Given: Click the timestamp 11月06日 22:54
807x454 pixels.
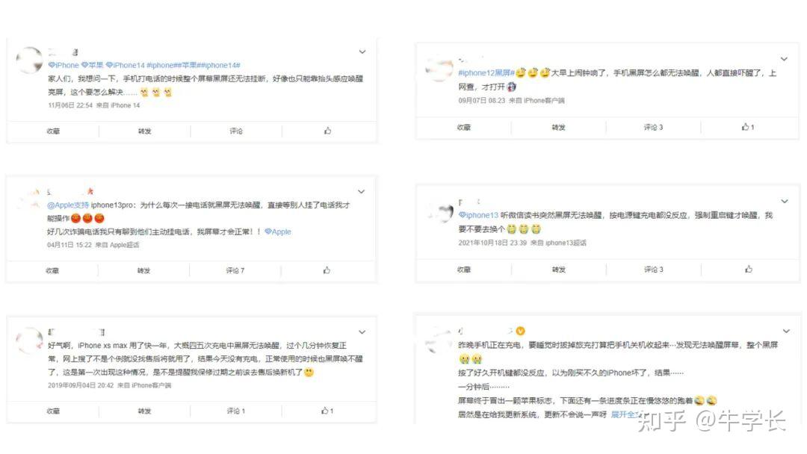Looking at the screenshot, I should point(70,105).
